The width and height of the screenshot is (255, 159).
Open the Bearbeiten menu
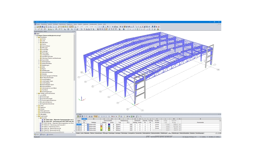[x=44, y=24]
